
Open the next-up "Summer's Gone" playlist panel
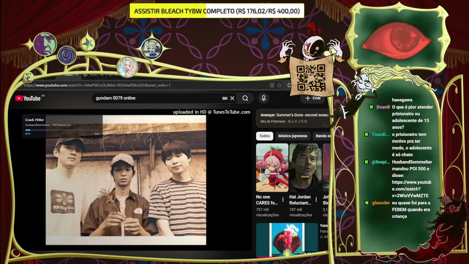pos(293,118)
